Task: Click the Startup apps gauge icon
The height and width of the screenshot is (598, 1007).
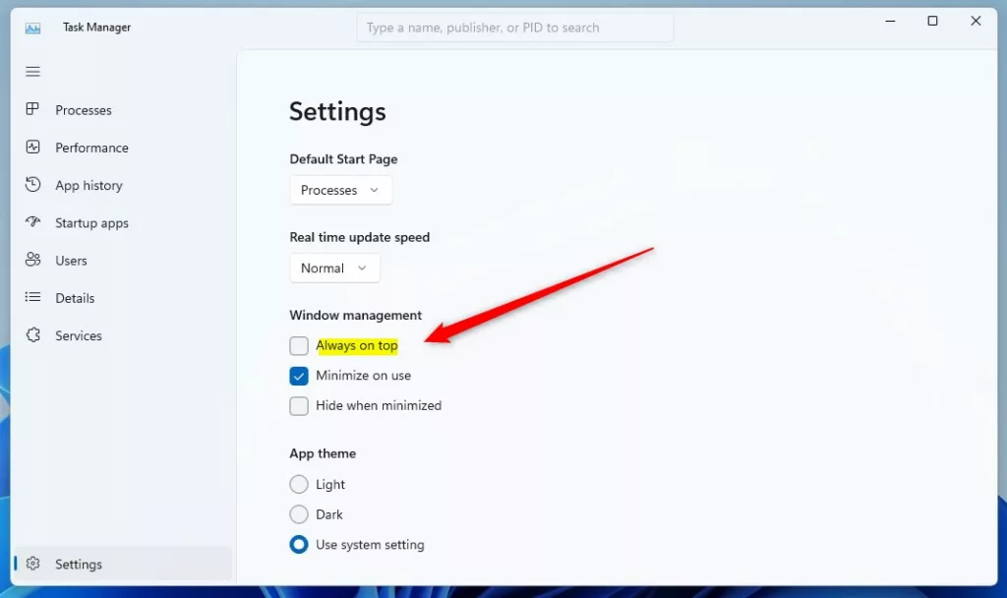Action: tap(32, 222)
